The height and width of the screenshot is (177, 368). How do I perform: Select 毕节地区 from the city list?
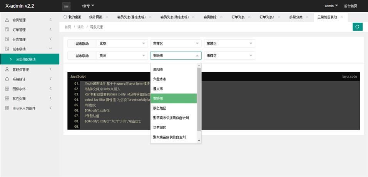point(174,127)
